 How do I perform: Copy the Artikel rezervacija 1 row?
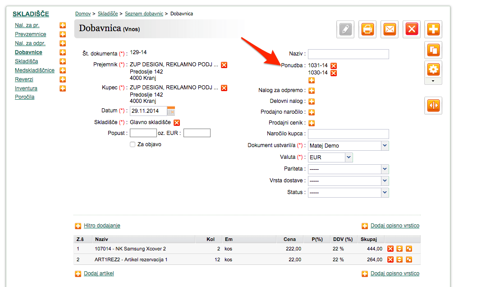pyautogui.click(x=409, y=259)
